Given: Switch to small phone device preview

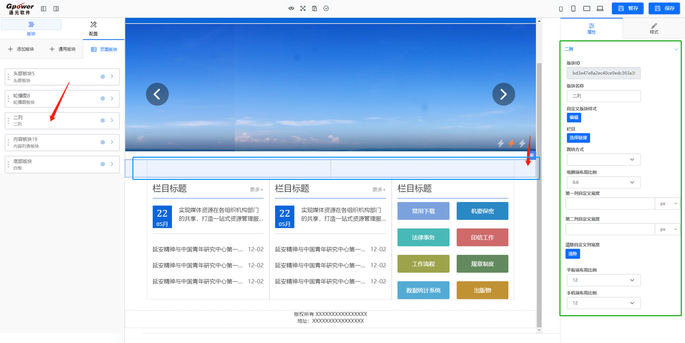Looking at the screenshot, I should pos(561,9).
